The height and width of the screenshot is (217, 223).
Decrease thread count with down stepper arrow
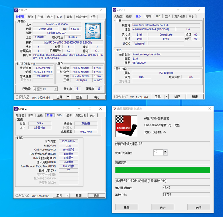[165, 154]
